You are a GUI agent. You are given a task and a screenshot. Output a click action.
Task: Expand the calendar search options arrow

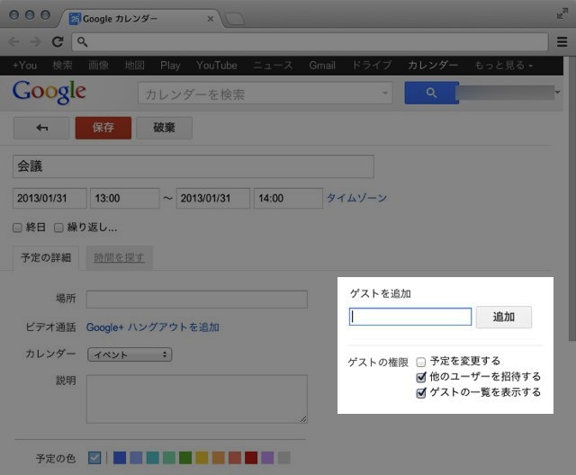coord(384,93)
